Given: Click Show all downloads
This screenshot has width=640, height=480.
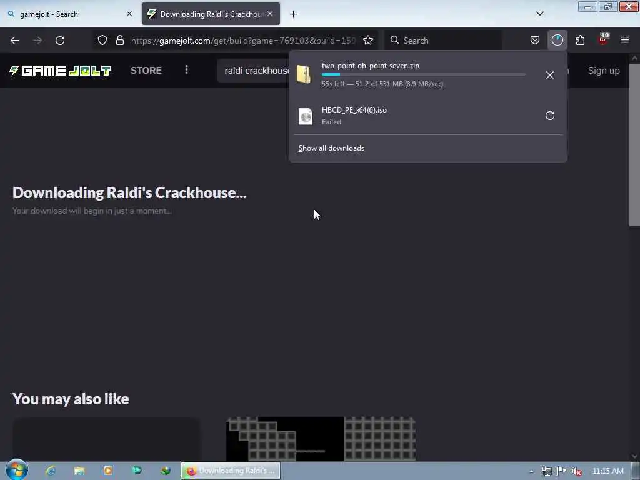Looking at the screenshot, I should point(331,148).
